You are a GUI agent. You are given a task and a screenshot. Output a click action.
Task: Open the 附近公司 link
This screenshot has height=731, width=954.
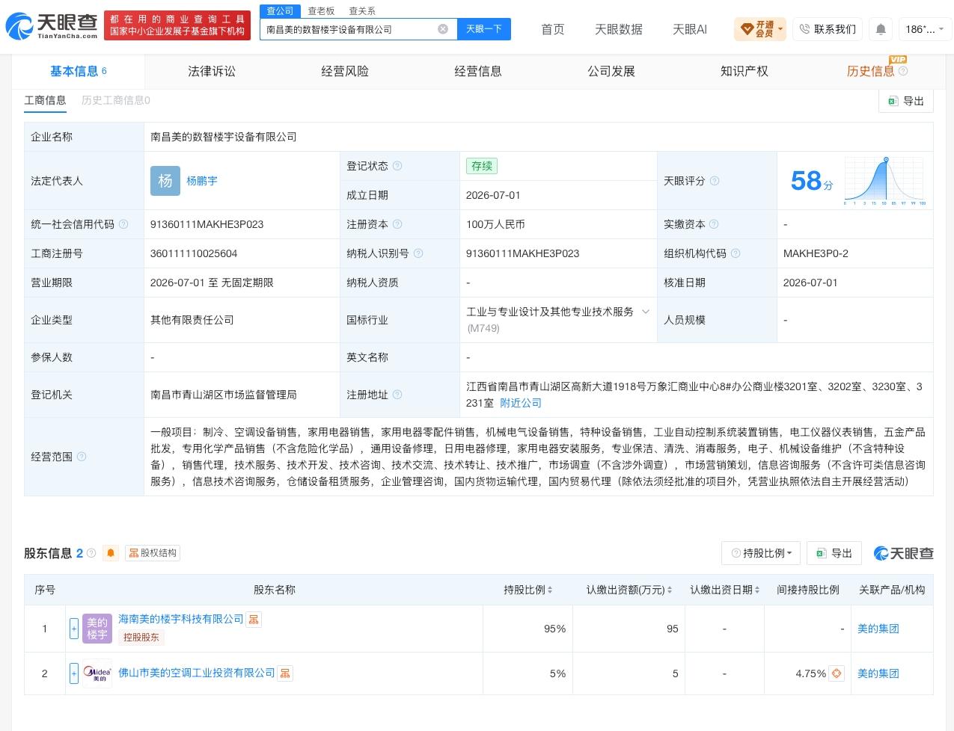(521, 403)
